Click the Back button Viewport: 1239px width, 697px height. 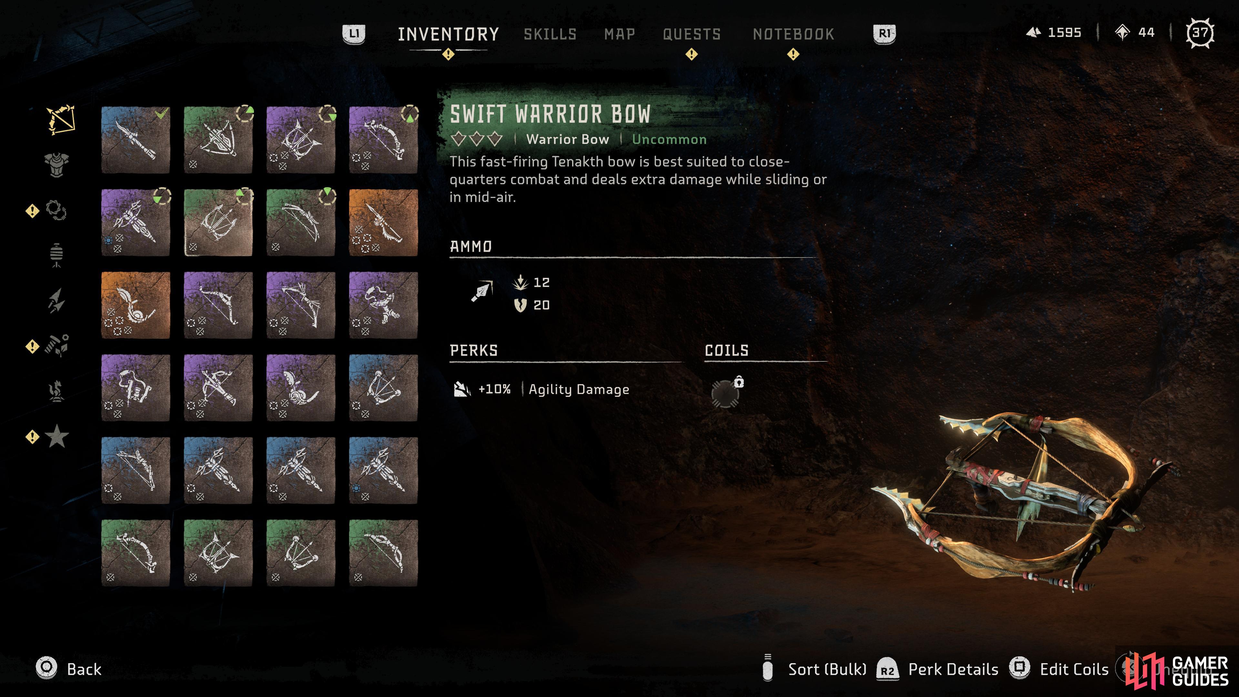(69, 669)
